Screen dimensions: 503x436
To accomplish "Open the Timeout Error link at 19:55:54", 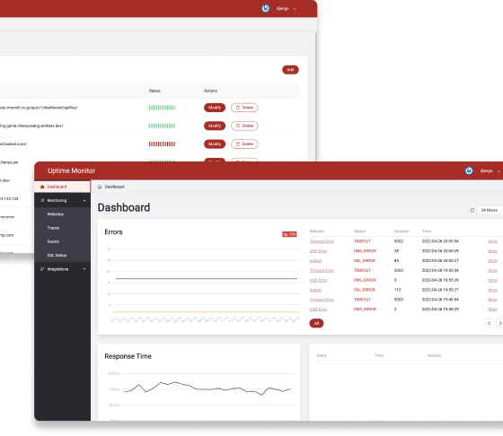I will tap(322, 270).
